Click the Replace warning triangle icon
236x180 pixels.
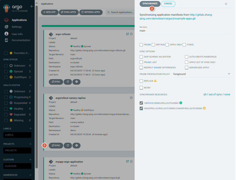(155, 81)
